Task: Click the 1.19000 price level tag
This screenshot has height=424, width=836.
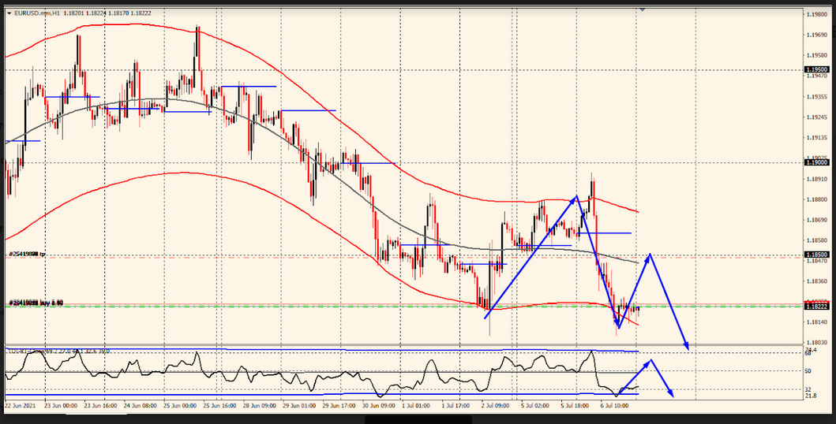Action: pos(816,162)
